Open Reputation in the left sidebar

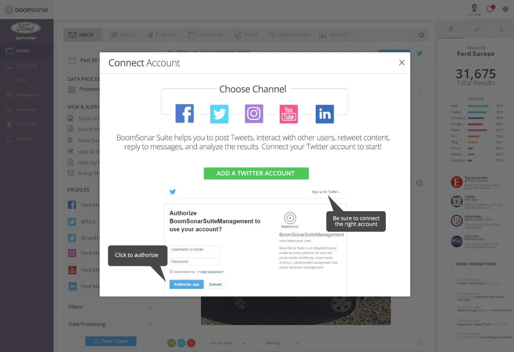pos(27,109)
